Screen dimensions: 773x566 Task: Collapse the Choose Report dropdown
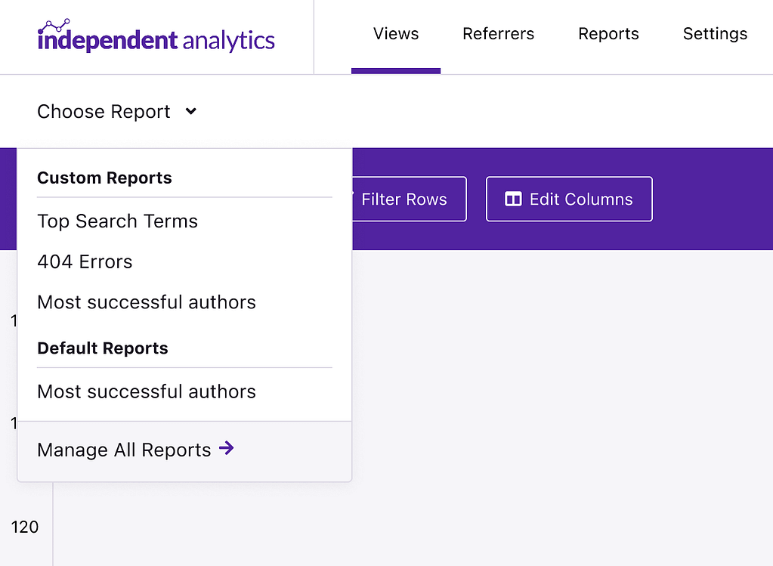[x=117, y=111]
